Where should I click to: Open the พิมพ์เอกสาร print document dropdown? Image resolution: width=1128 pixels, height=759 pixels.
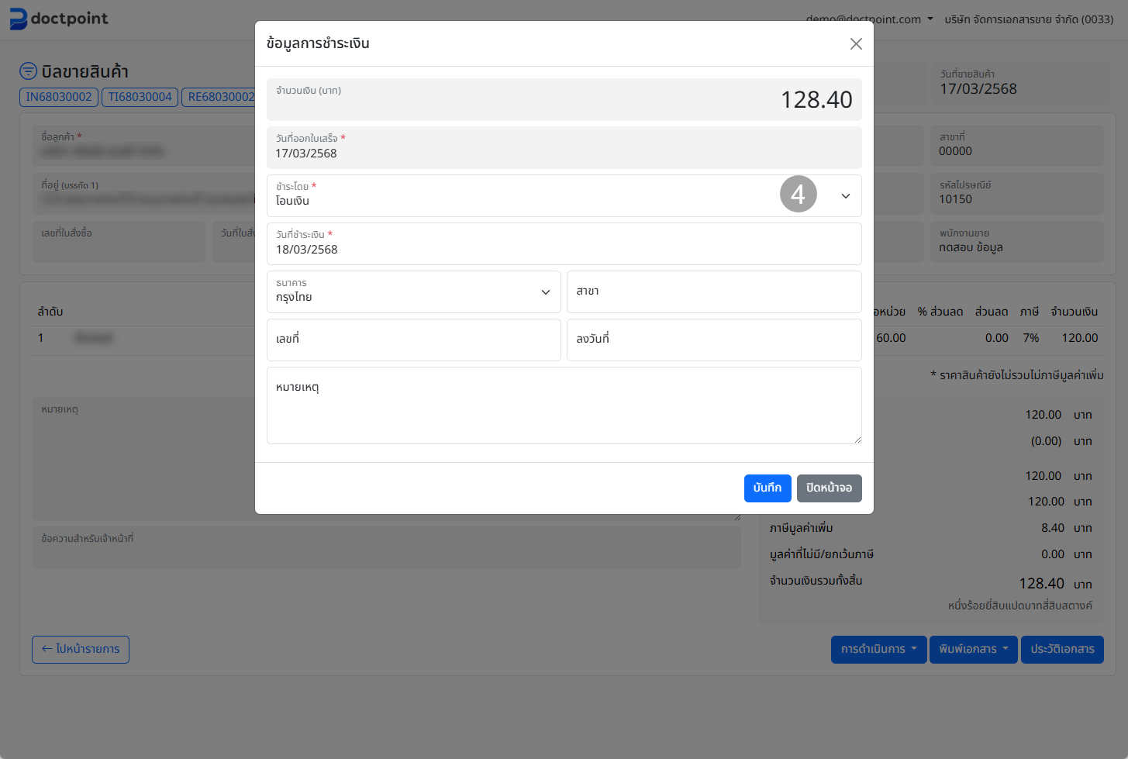[973, 650]
